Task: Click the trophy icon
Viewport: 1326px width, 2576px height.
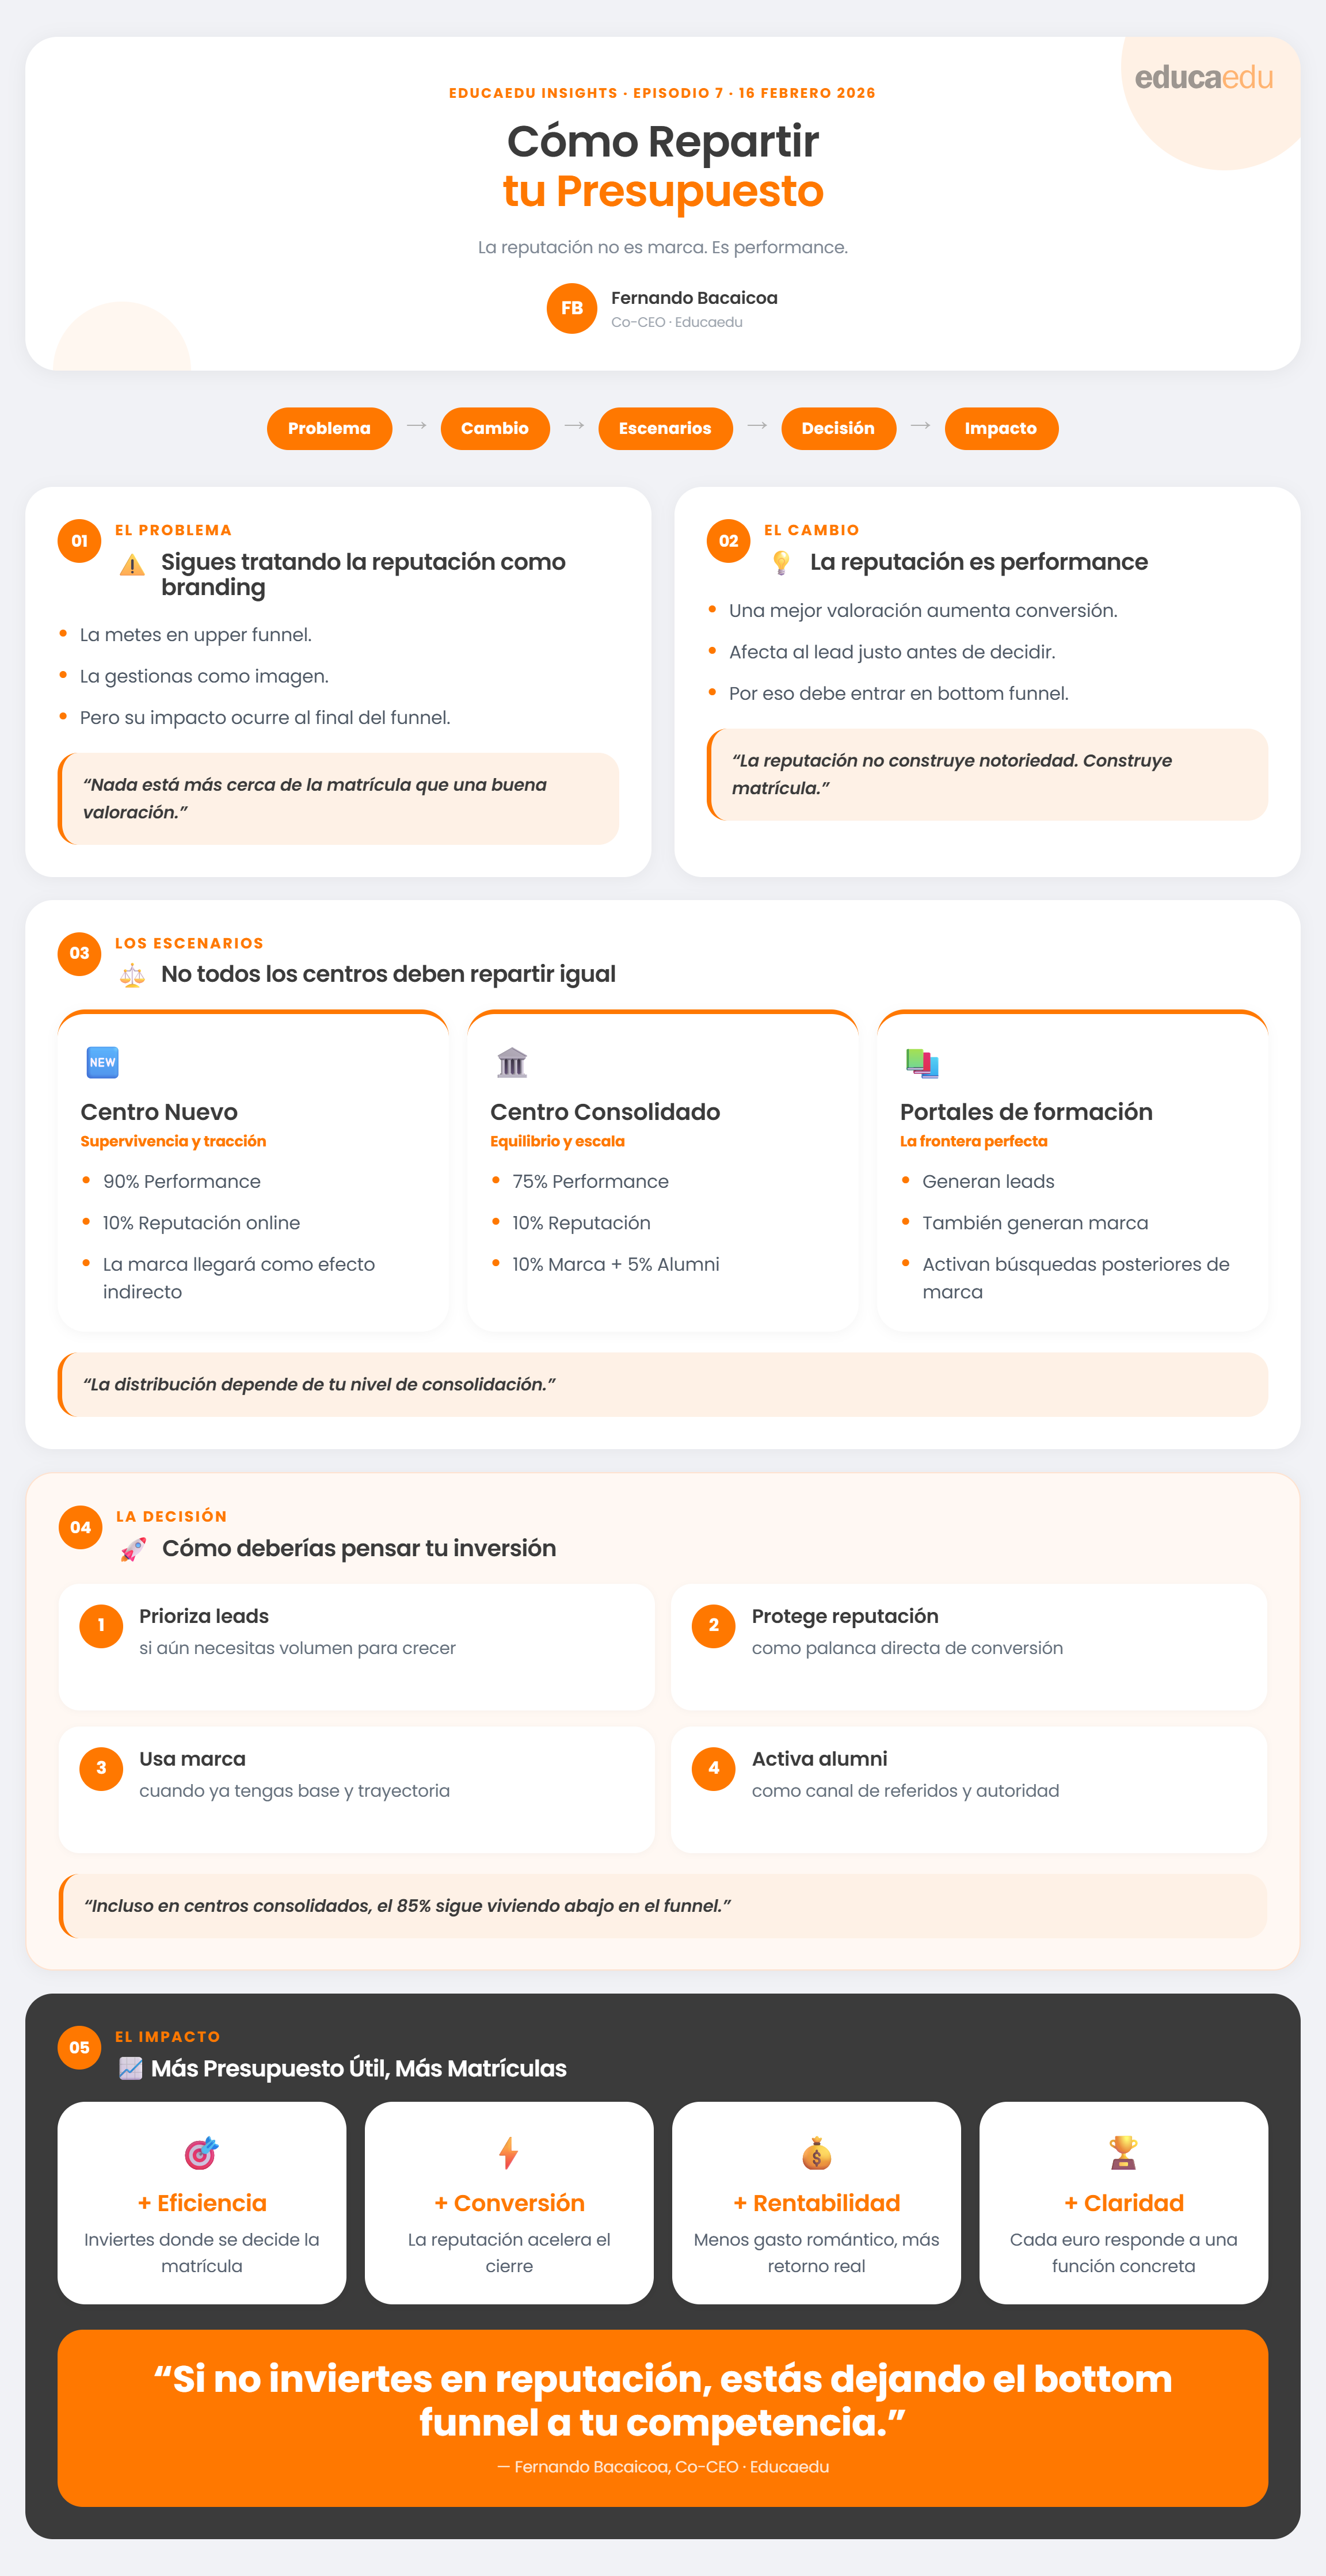Action: [1123, 2152]
